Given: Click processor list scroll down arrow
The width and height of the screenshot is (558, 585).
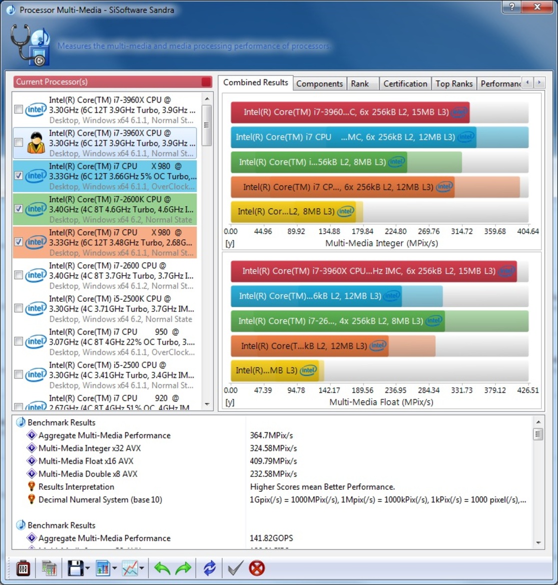Looking at the screenshot, I should [x=207, y=404].
